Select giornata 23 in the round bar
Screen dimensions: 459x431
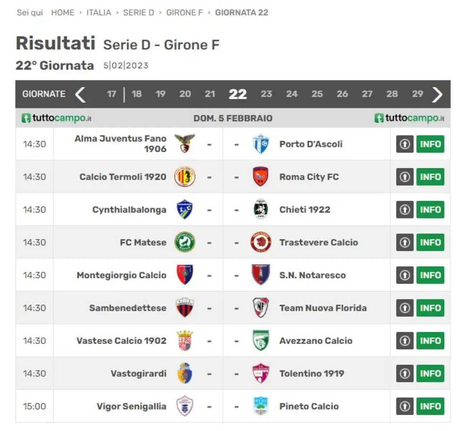[266, 94]
